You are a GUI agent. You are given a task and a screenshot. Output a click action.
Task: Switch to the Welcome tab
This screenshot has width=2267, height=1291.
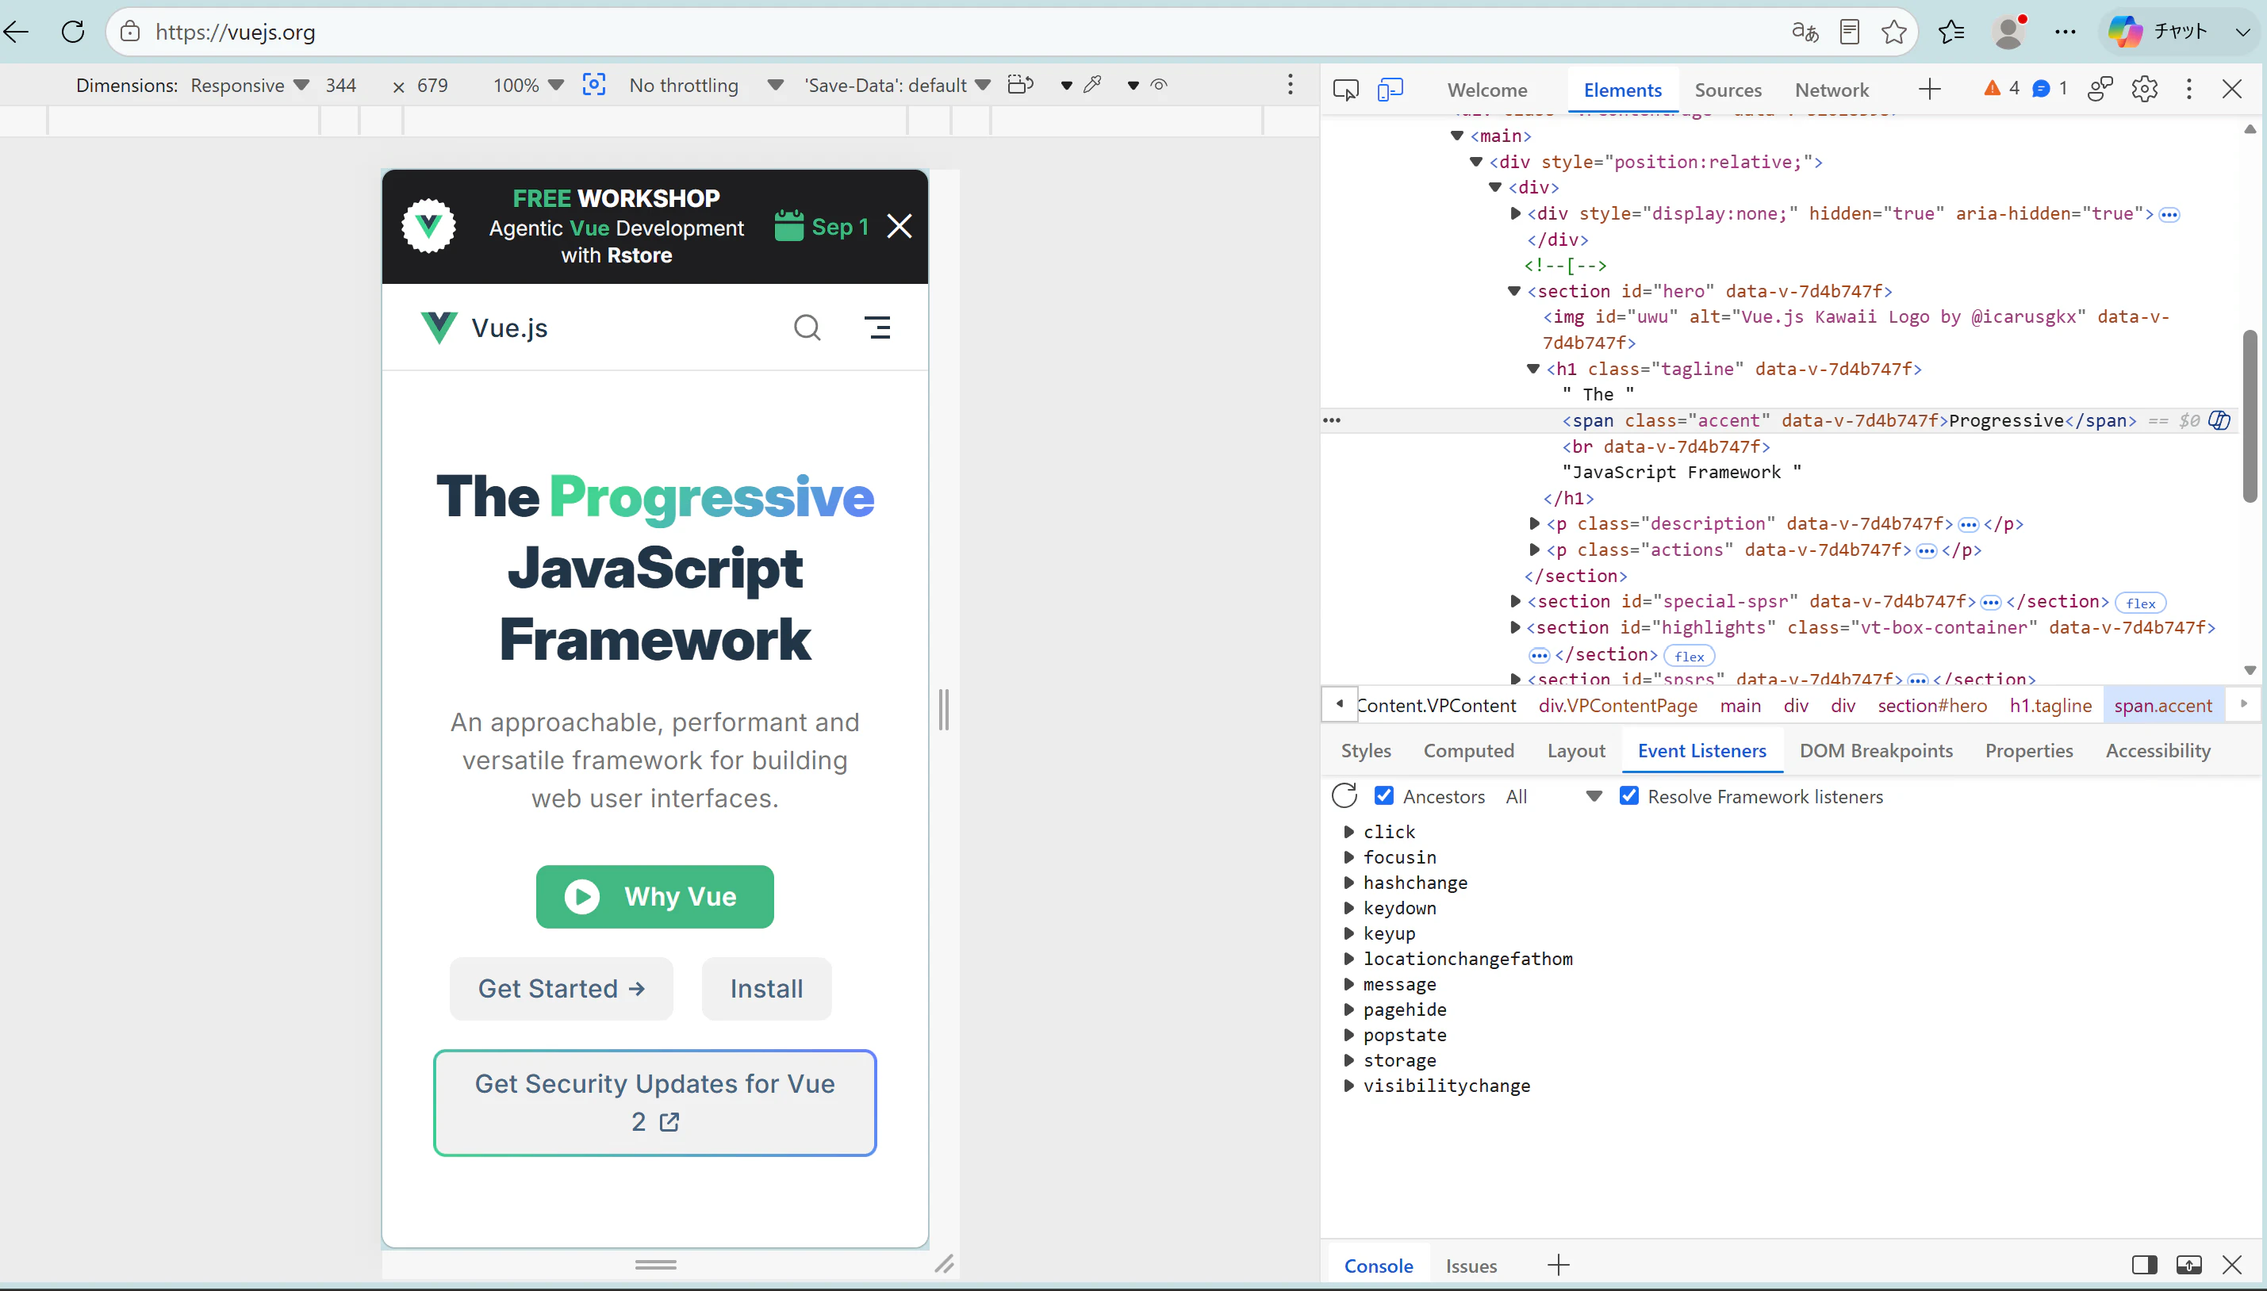pos(1487,90)
